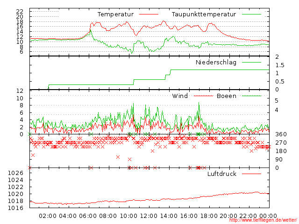The width and height of the screenshot is (299, 224).
Task: Click the red Wind legend line
Action: point(204,96)
